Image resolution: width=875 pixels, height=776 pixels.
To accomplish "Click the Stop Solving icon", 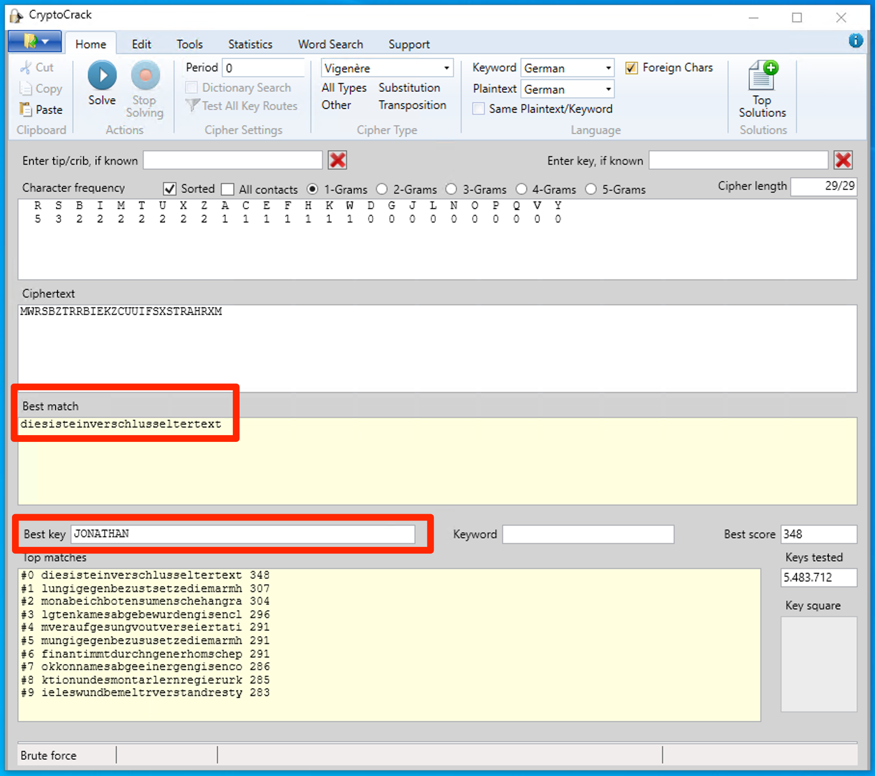I will click(x=145, y=76).
